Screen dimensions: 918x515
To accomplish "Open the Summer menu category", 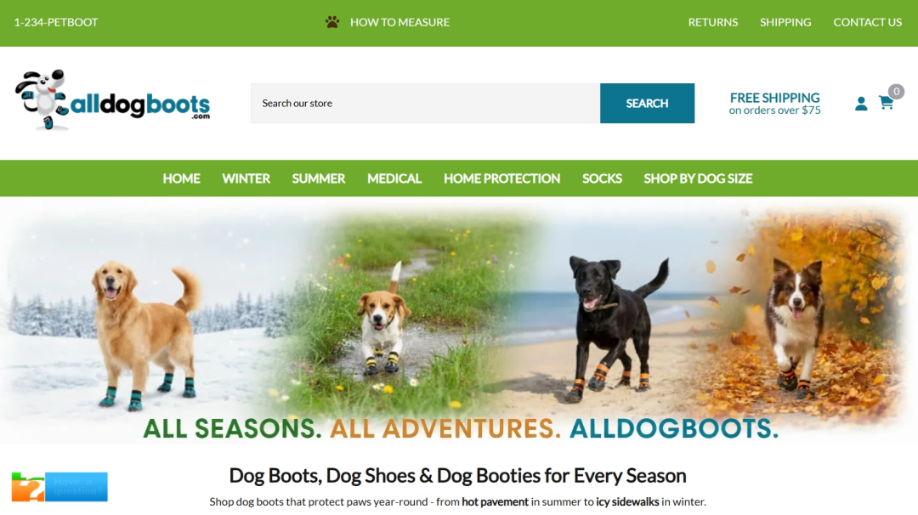I will tap(319, 178).
